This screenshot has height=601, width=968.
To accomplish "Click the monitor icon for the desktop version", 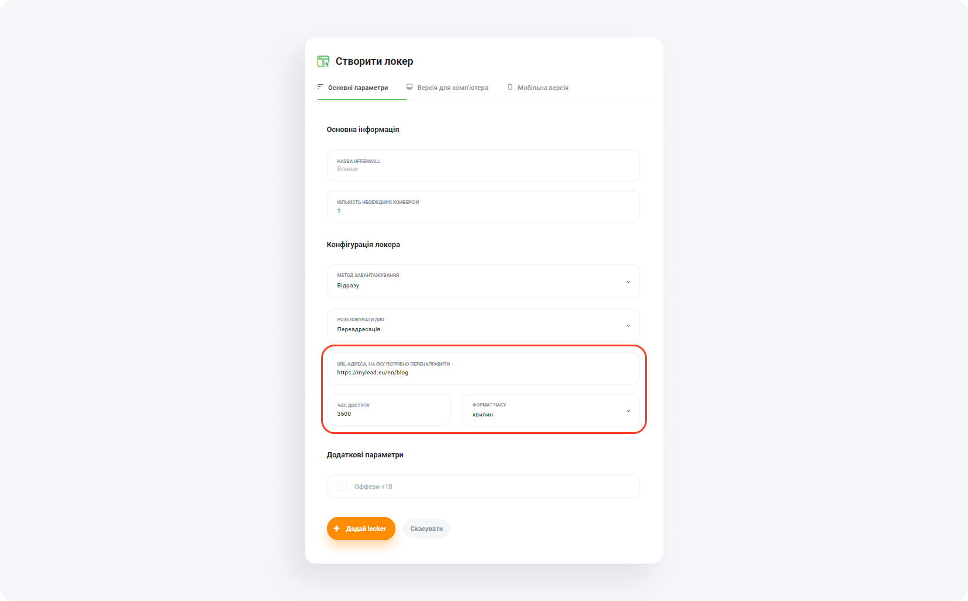I will (x=409, y=87).
